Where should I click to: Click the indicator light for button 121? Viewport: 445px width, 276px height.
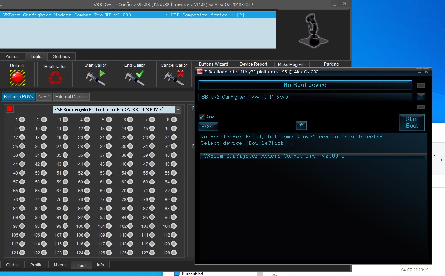click(x=22, y=253)
